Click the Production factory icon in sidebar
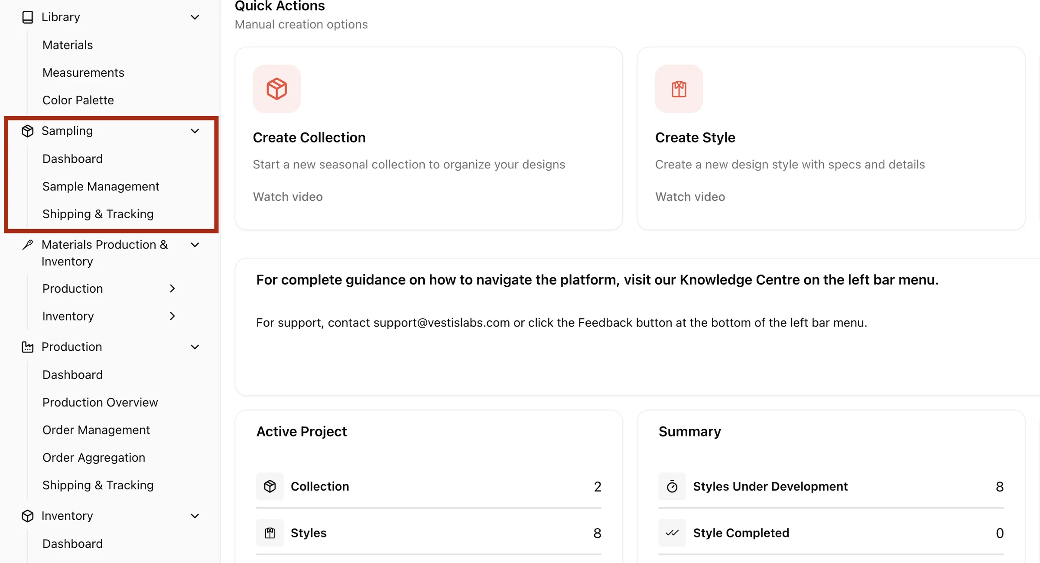Image resolution: width=1040 pixels, height=563 pixels. (28, 347)
